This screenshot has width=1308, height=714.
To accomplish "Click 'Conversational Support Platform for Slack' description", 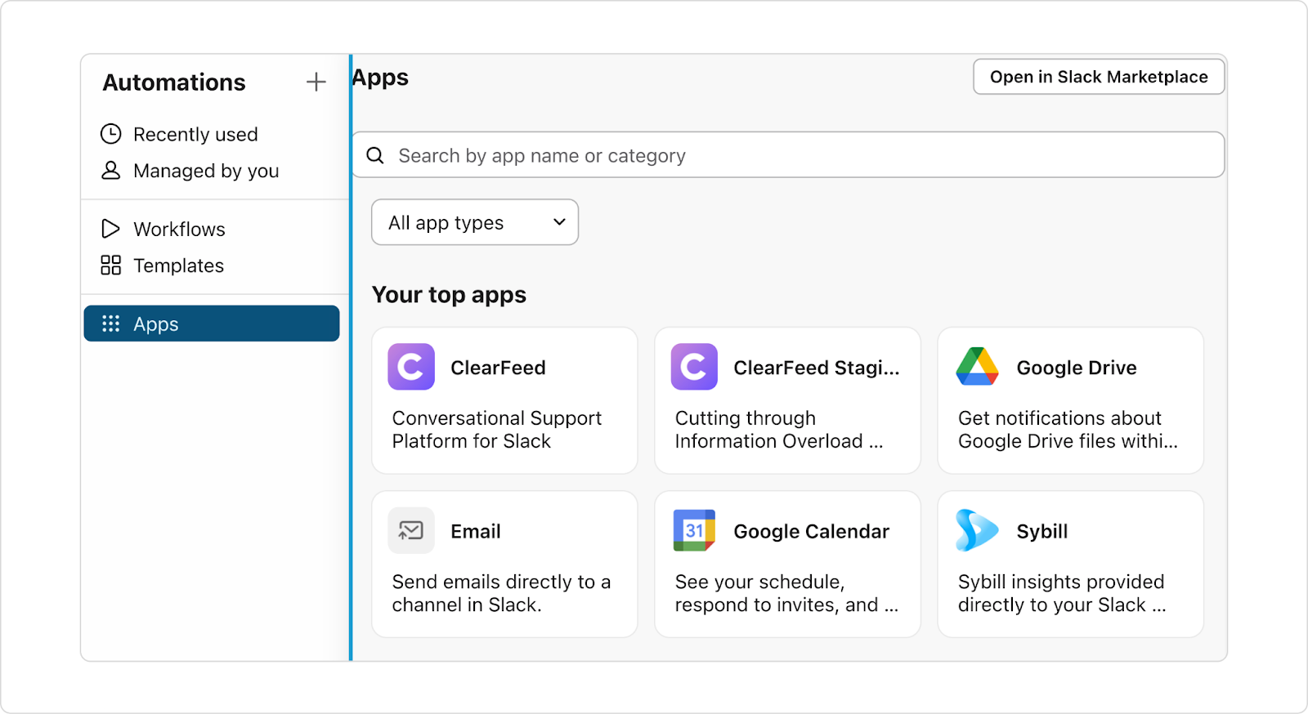I will tap(496, 430).
